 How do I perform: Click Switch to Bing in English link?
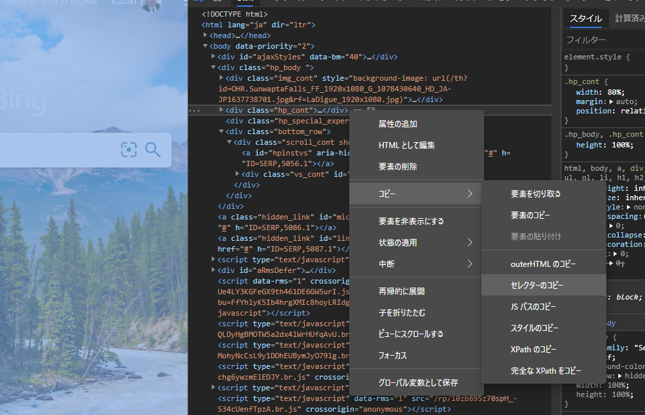tap(50, 3)
